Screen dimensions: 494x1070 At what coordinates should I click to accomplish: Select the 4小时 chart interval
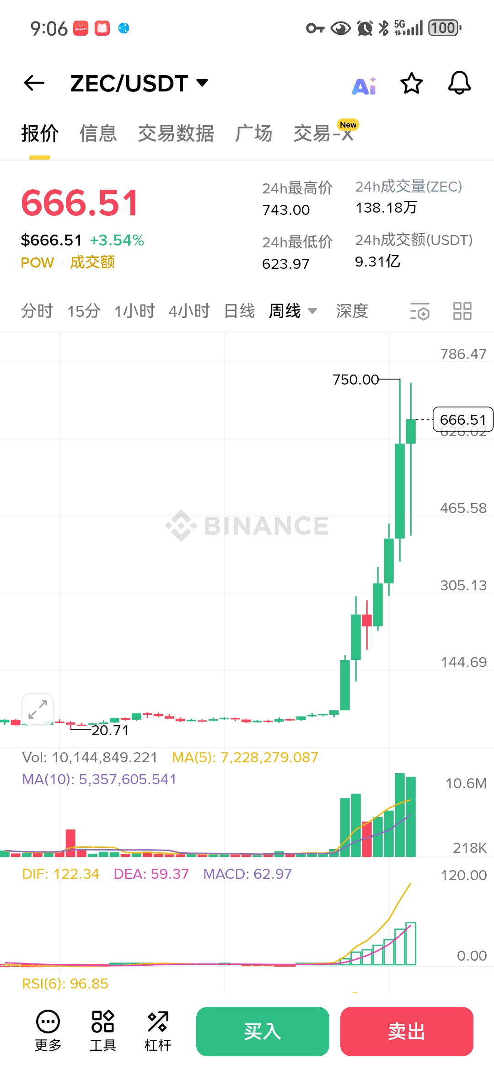[189, 311]
